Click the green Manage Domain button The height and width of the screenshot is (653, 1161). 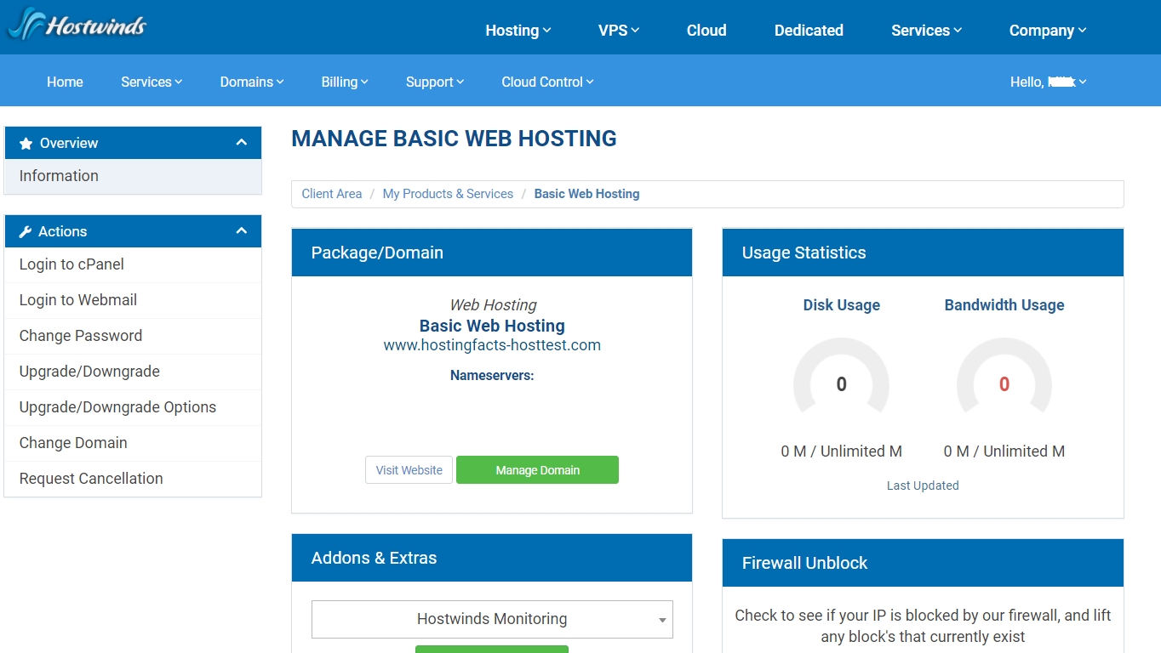[x=537, y=470]
